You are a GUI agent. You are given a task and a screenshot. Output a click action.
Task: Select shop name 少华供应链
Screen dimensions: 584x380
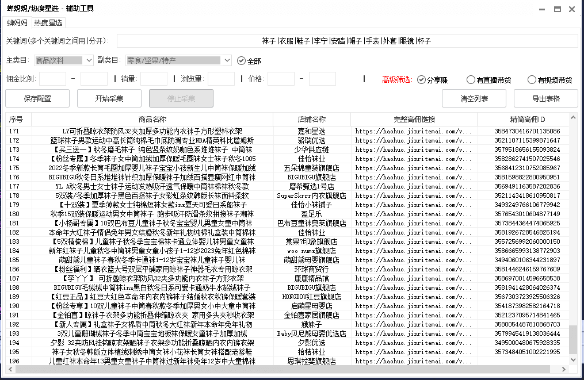point(312,149)
